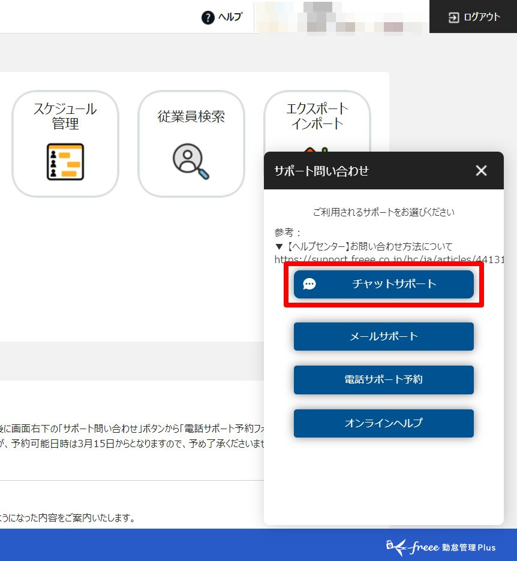The image size is (517, 561).
Task: Click the blurred account name area
Action: coord(341,17)
